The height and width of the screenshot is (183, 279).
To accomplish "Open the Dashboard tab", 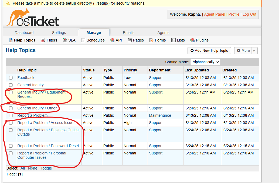I will point(24,33).
